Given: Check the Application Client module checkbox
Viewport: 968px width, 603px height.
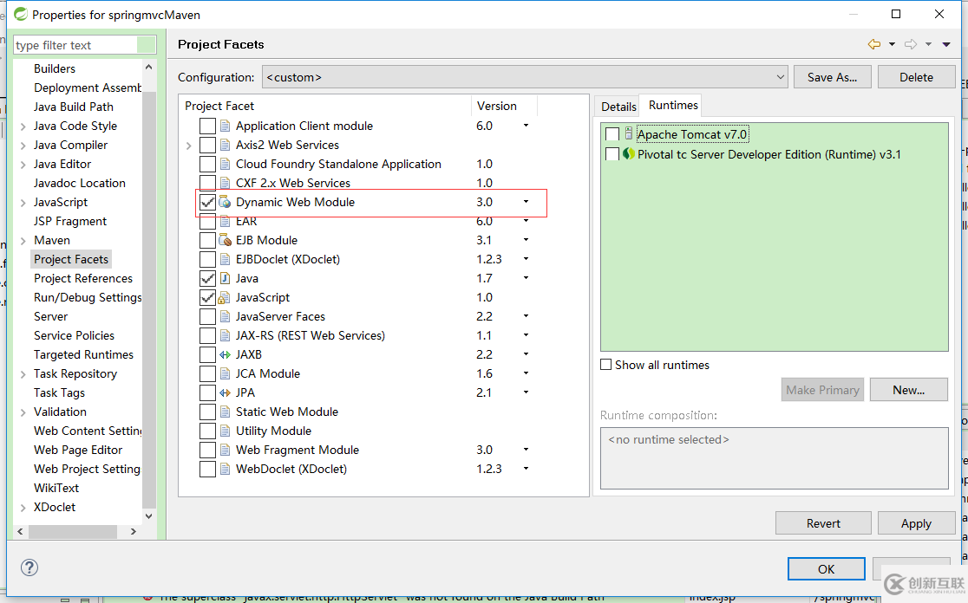Looking at the screenshot, I should coord(207,126).
